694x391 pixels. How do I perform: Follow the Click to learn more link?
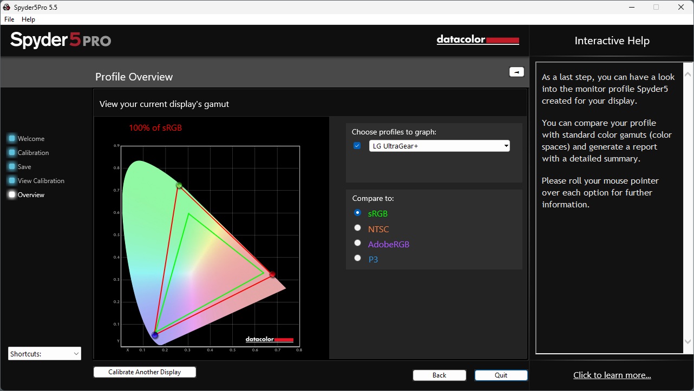612,375
